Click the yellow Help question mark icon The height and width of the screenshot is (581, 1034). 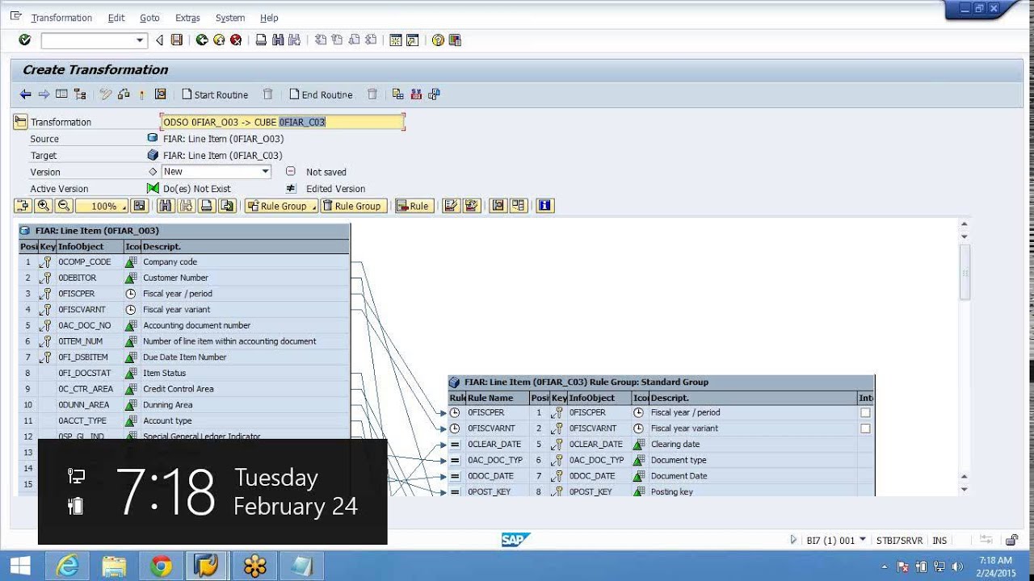point(438,40)
